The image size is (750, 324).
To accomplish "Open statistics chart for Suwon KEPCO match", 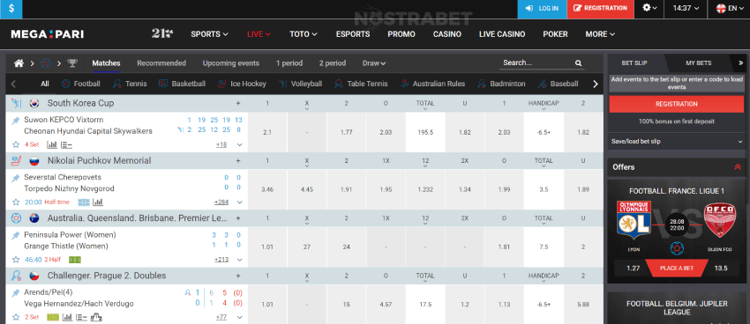I will pos(52,144).
